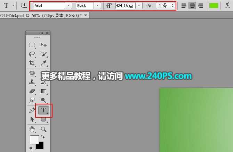Set the white foreground color swatch
The height and width of the screenshot is (152, 233).
coord(34,140)
